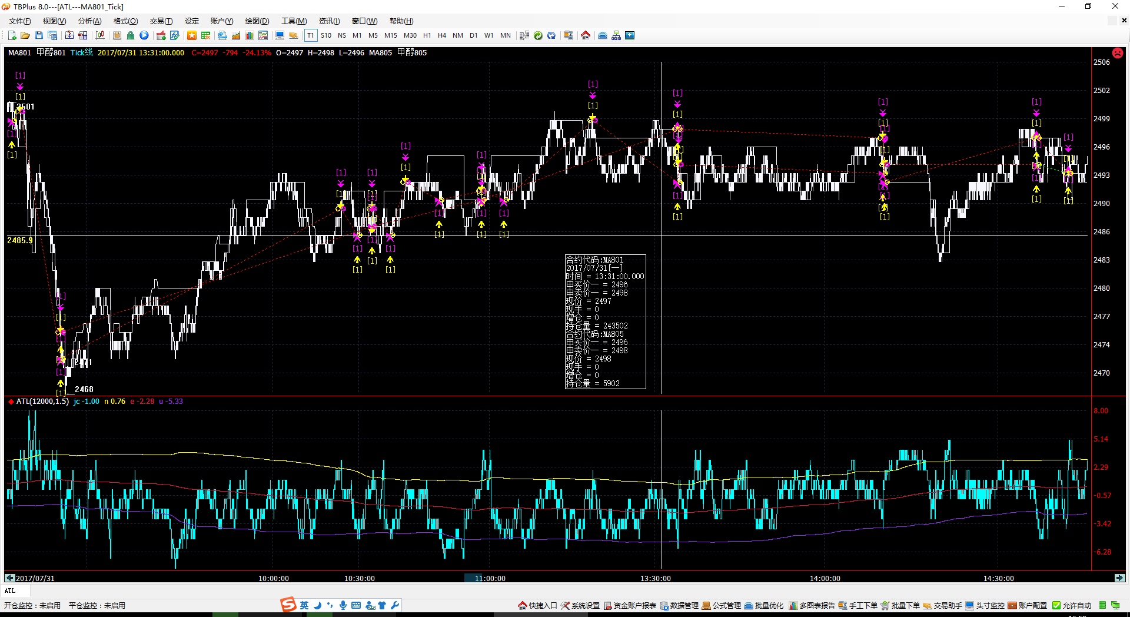This screenshot has width=1130, height=617.
Task: Open 手工下单 manual order button
Action: 858,605
